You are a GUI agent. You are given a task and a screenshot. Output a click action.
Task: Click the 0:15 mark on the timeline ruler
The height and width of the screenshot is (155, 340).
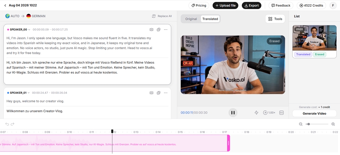coord(180,132)
